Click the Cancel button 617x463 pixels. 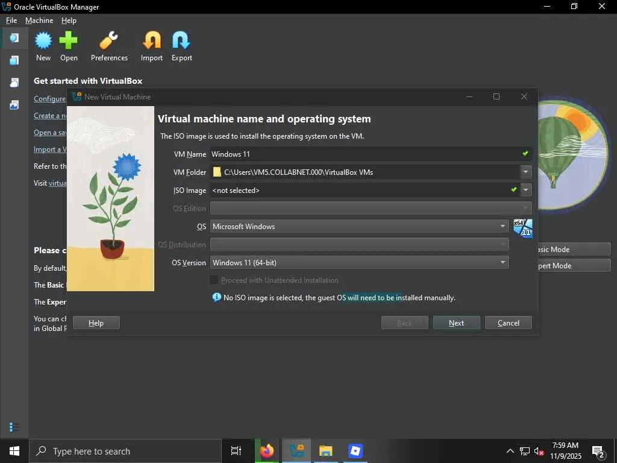(x=509, y=323)
